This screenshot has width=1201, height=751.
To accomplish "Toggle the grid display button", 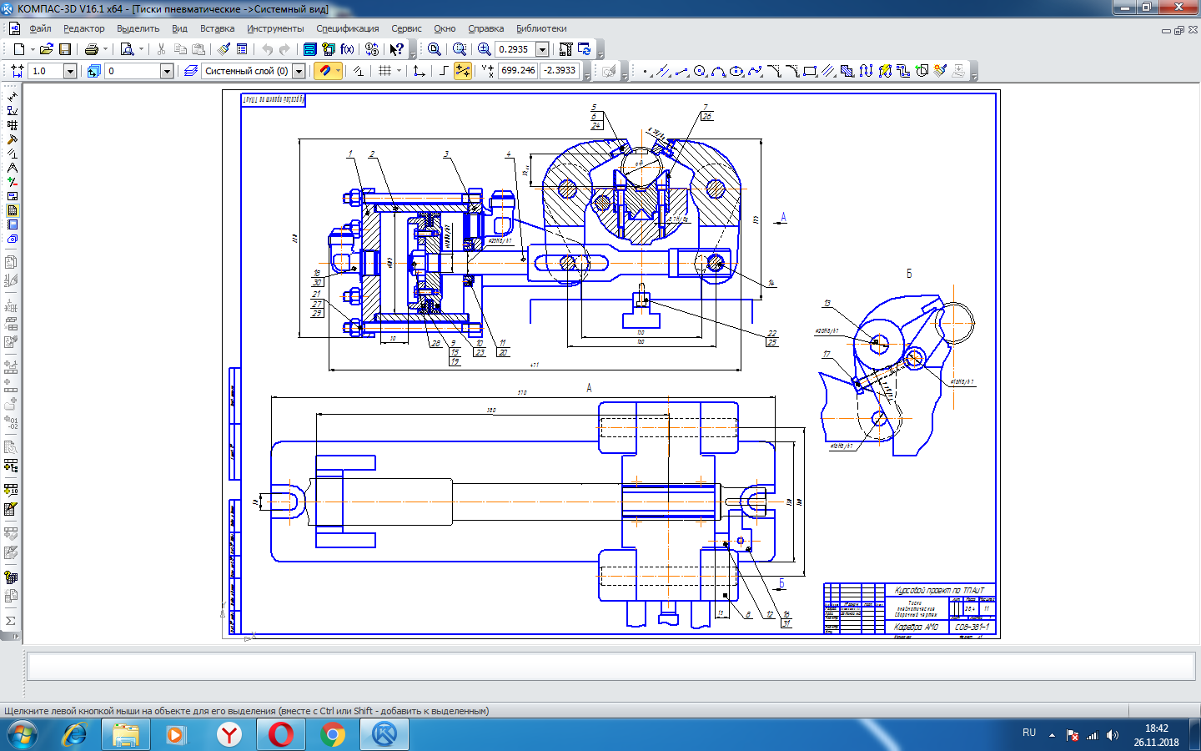I will tap(384, 71).
